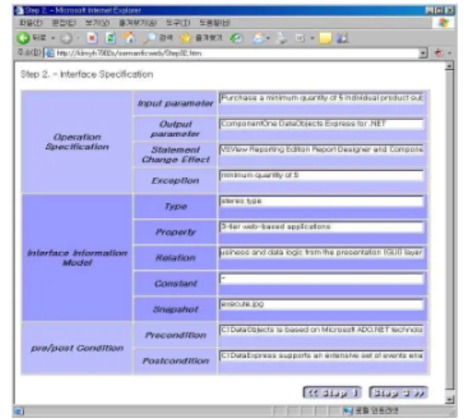Click the Statement Change Effect text field
The width and height of the screenshot is (464, 419).
pos(321,150)
